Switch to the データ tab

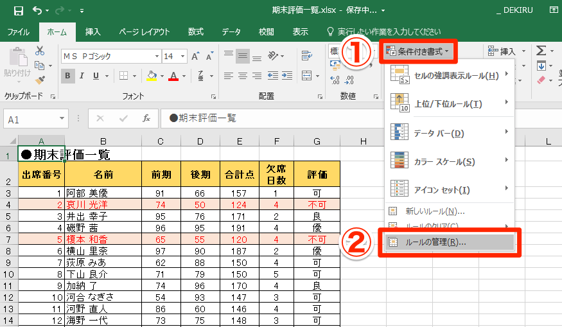coord(231,32)
